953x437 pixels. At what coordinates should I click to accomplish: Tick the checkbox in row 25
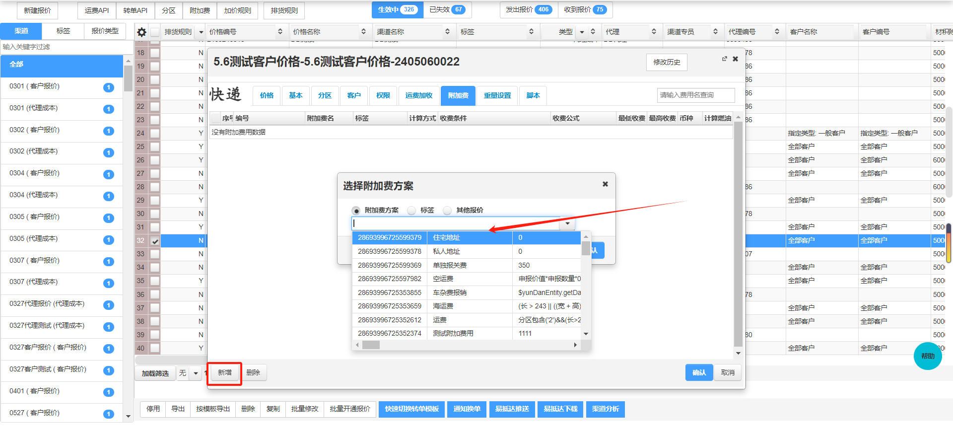coord(155,147)
